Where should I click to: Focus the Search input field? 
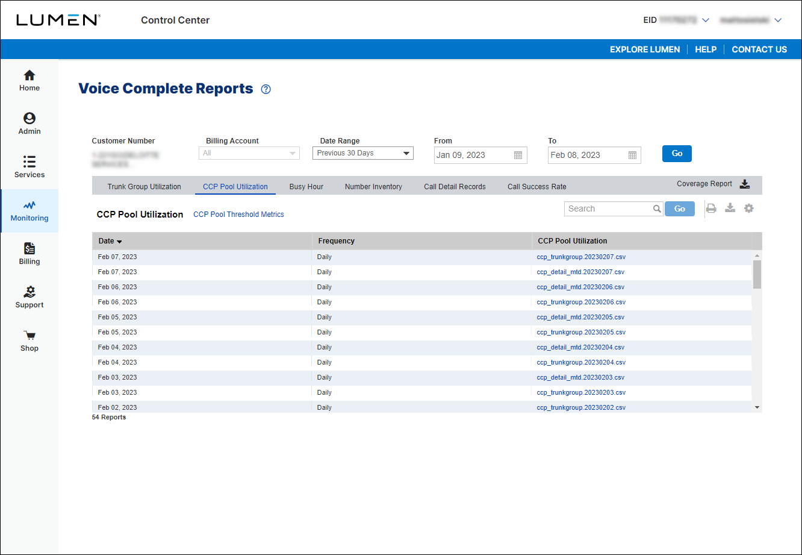point(609,209)
